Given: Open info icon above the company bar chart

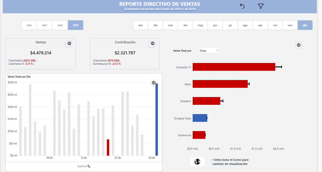Looking at the screenshot, I should (x=299, y=45).
